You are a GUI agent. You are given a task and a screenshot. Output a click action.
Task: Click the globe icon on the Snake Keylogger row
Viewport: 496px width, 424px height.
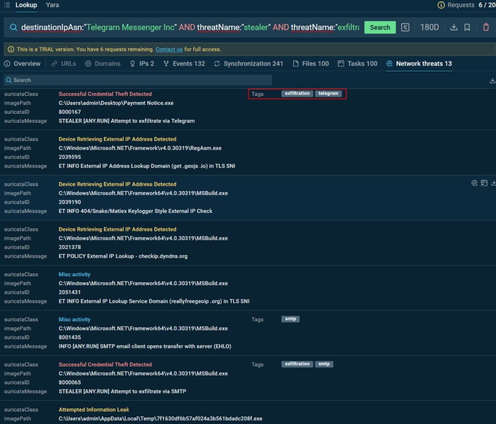tap(474, 183)
